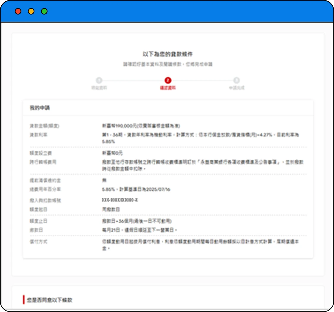
Task: Click the 以下為您的貸款條件 heading
Action: (168, 54)
